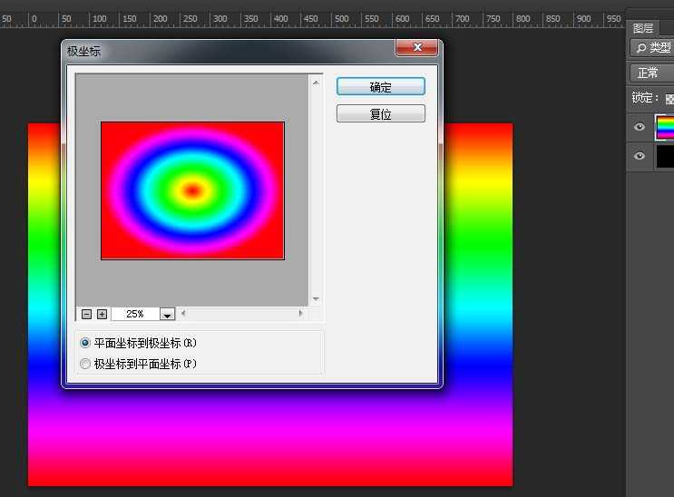674x497 pixels.
Task: Select the rainbow gradient layer thumbnail
Action: (665, 128)
